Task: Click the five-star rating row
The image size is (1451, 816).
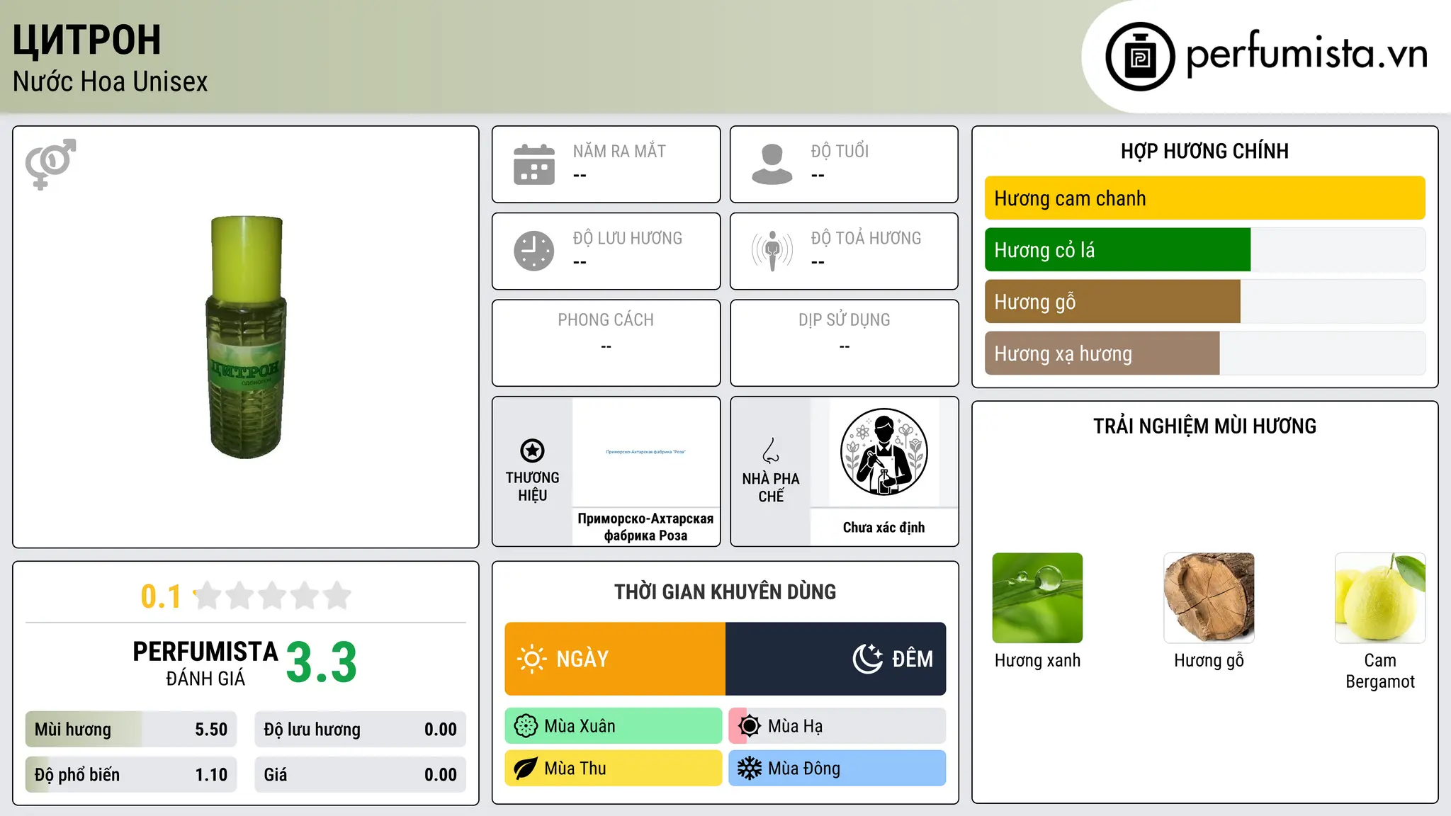Action: pyautogui.click(x=272, y=596)
